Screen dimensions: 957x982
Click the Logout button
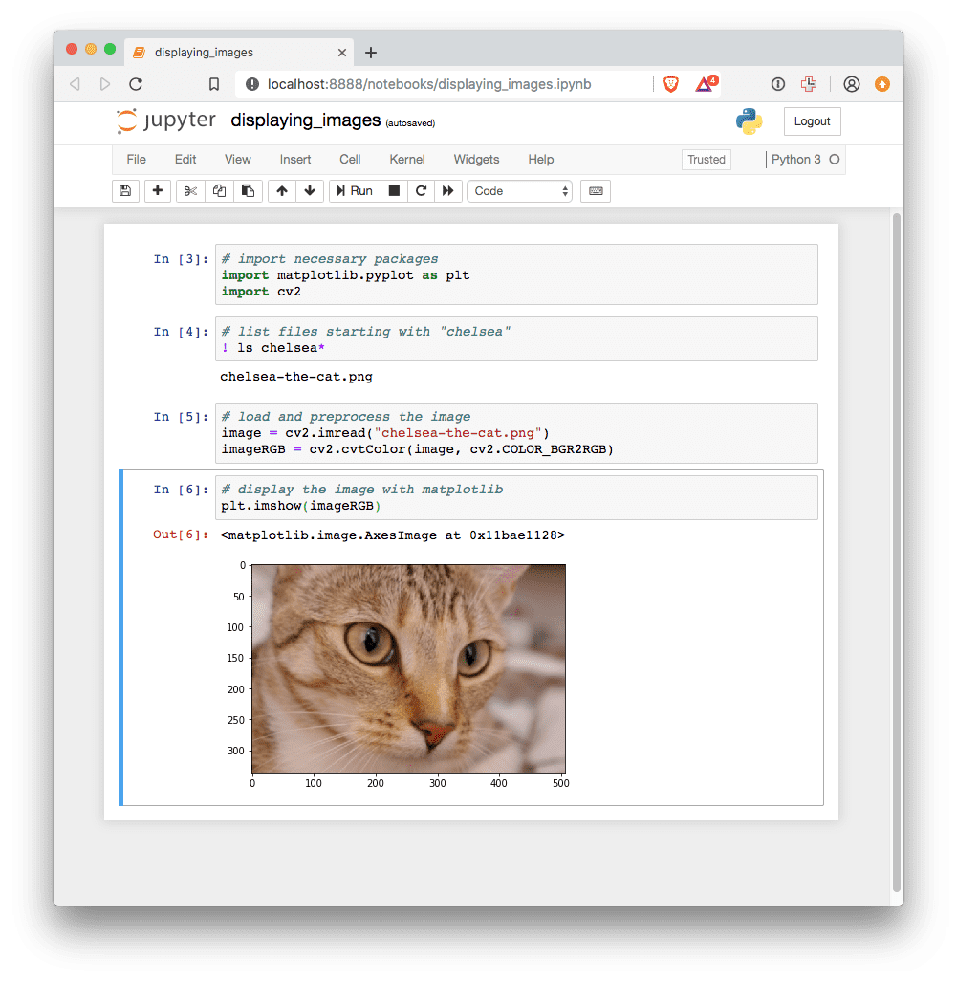pos(812,121)
